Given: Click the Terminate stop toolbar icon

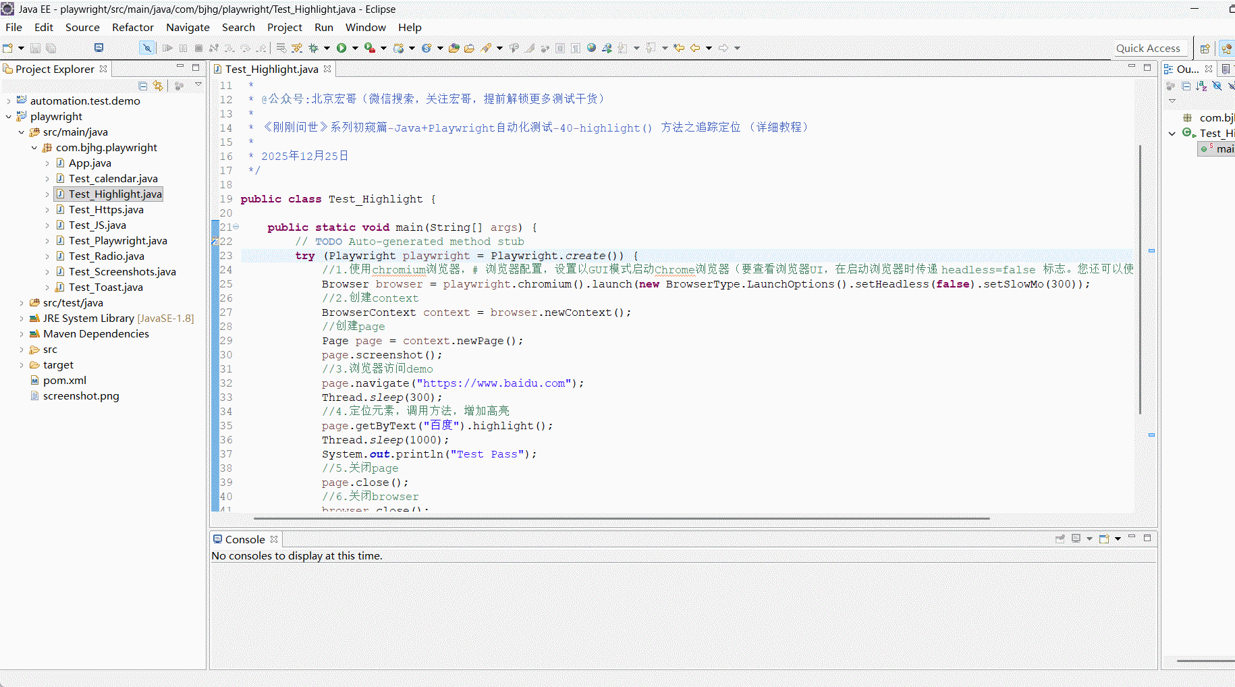Looking at the screenshot, I should point(198,48).
